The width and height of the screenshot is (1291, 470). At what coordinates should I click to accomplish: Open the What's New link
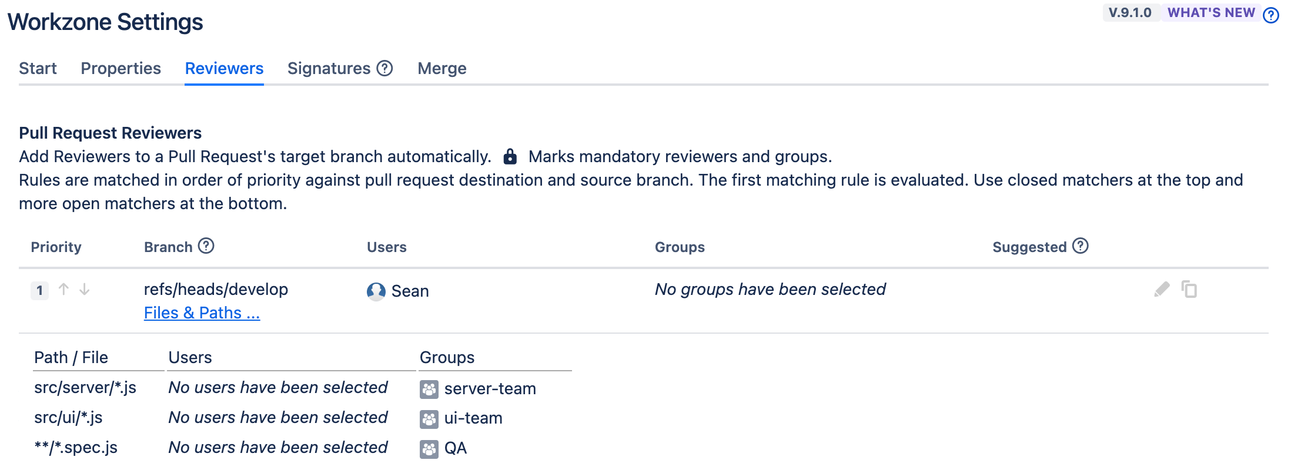pos(1211,13)
